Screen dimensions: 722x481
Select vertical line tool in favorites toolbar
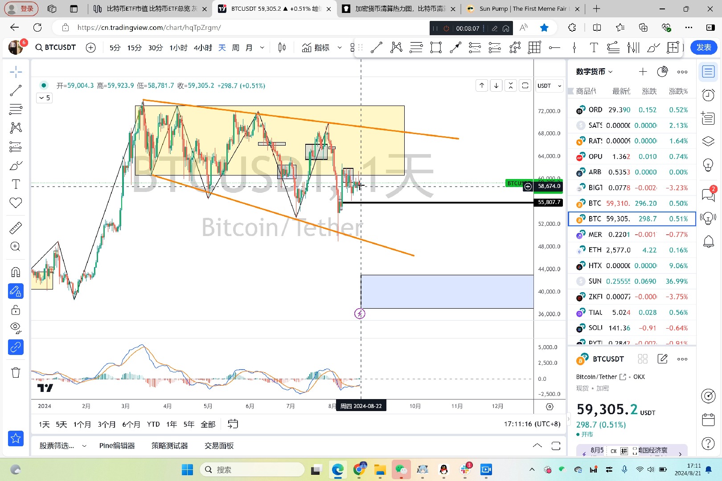pyautogui.click(x=574, y=47)
